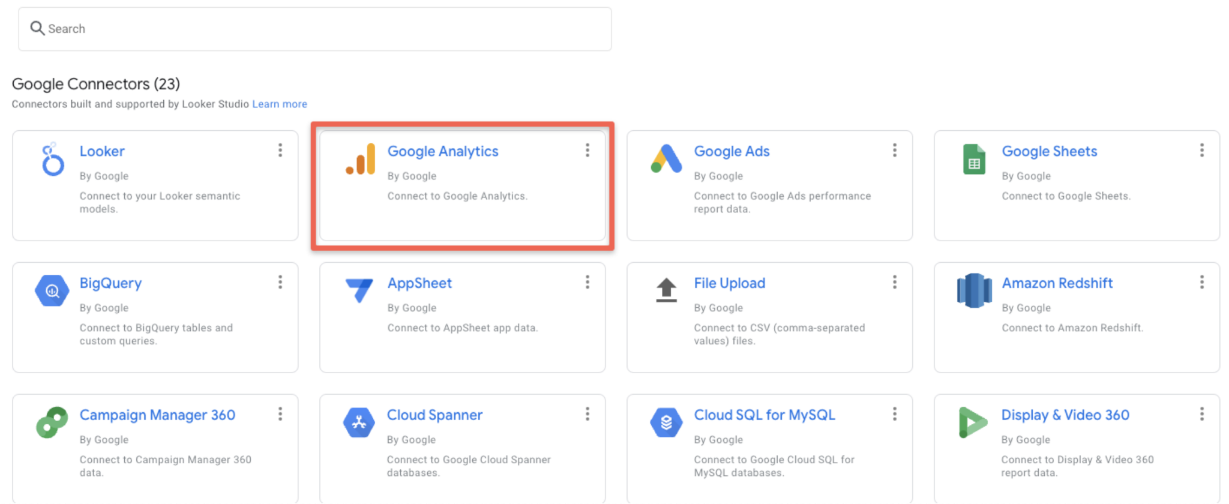Open the Looker card's three-dot menu
This screenshot has width=1229, height=504.
[280, 151]
